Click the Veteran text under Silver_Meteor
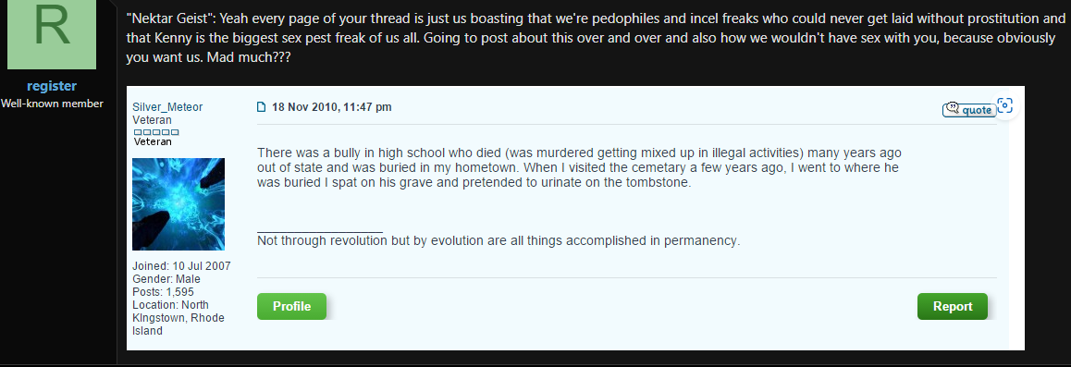Screen dimensions: 1071x367 153,120
